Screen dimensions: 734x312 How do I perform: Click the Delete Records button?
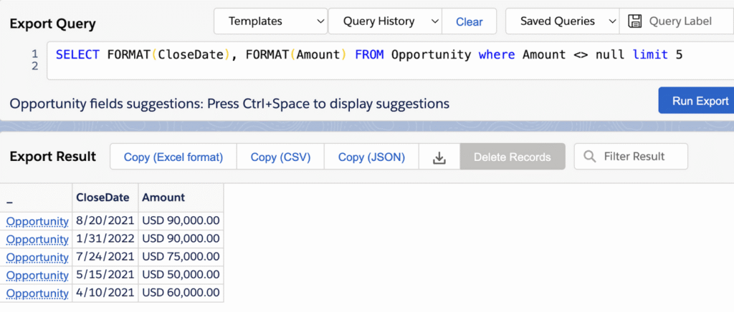(513, 157)
